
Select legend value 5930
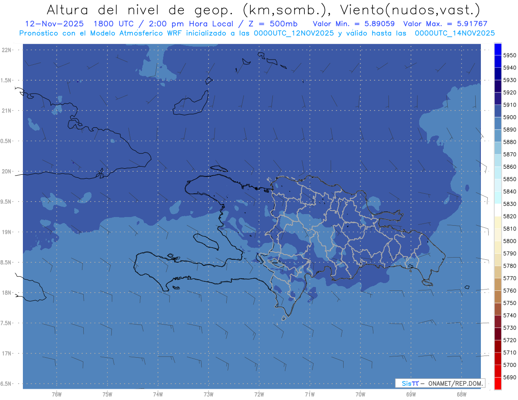tap(509, 80)
